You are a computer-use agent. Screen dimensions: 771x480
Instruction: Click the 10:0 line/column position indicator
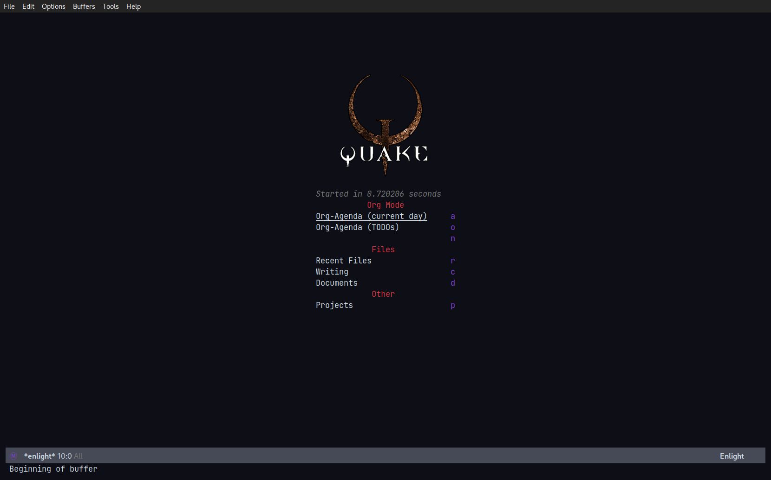pyautogui.click(x=65, y=456)
